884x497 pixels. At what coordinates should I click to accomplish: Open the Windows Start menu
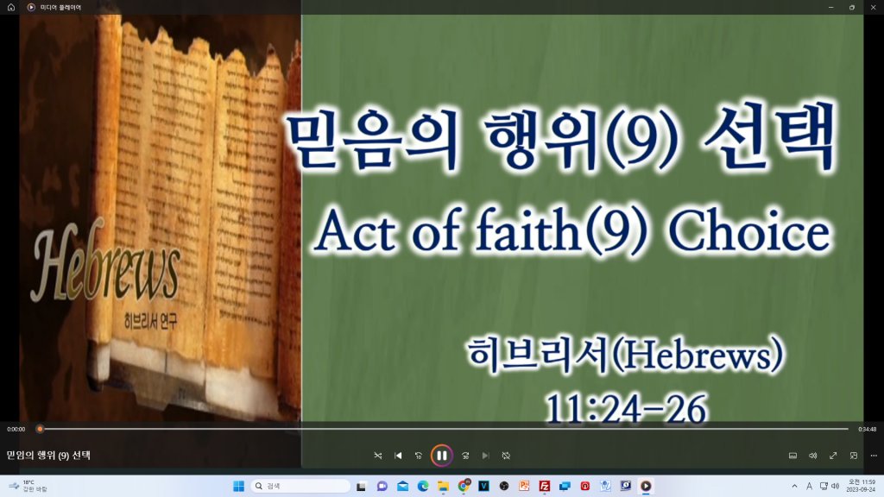click(238, 486)
